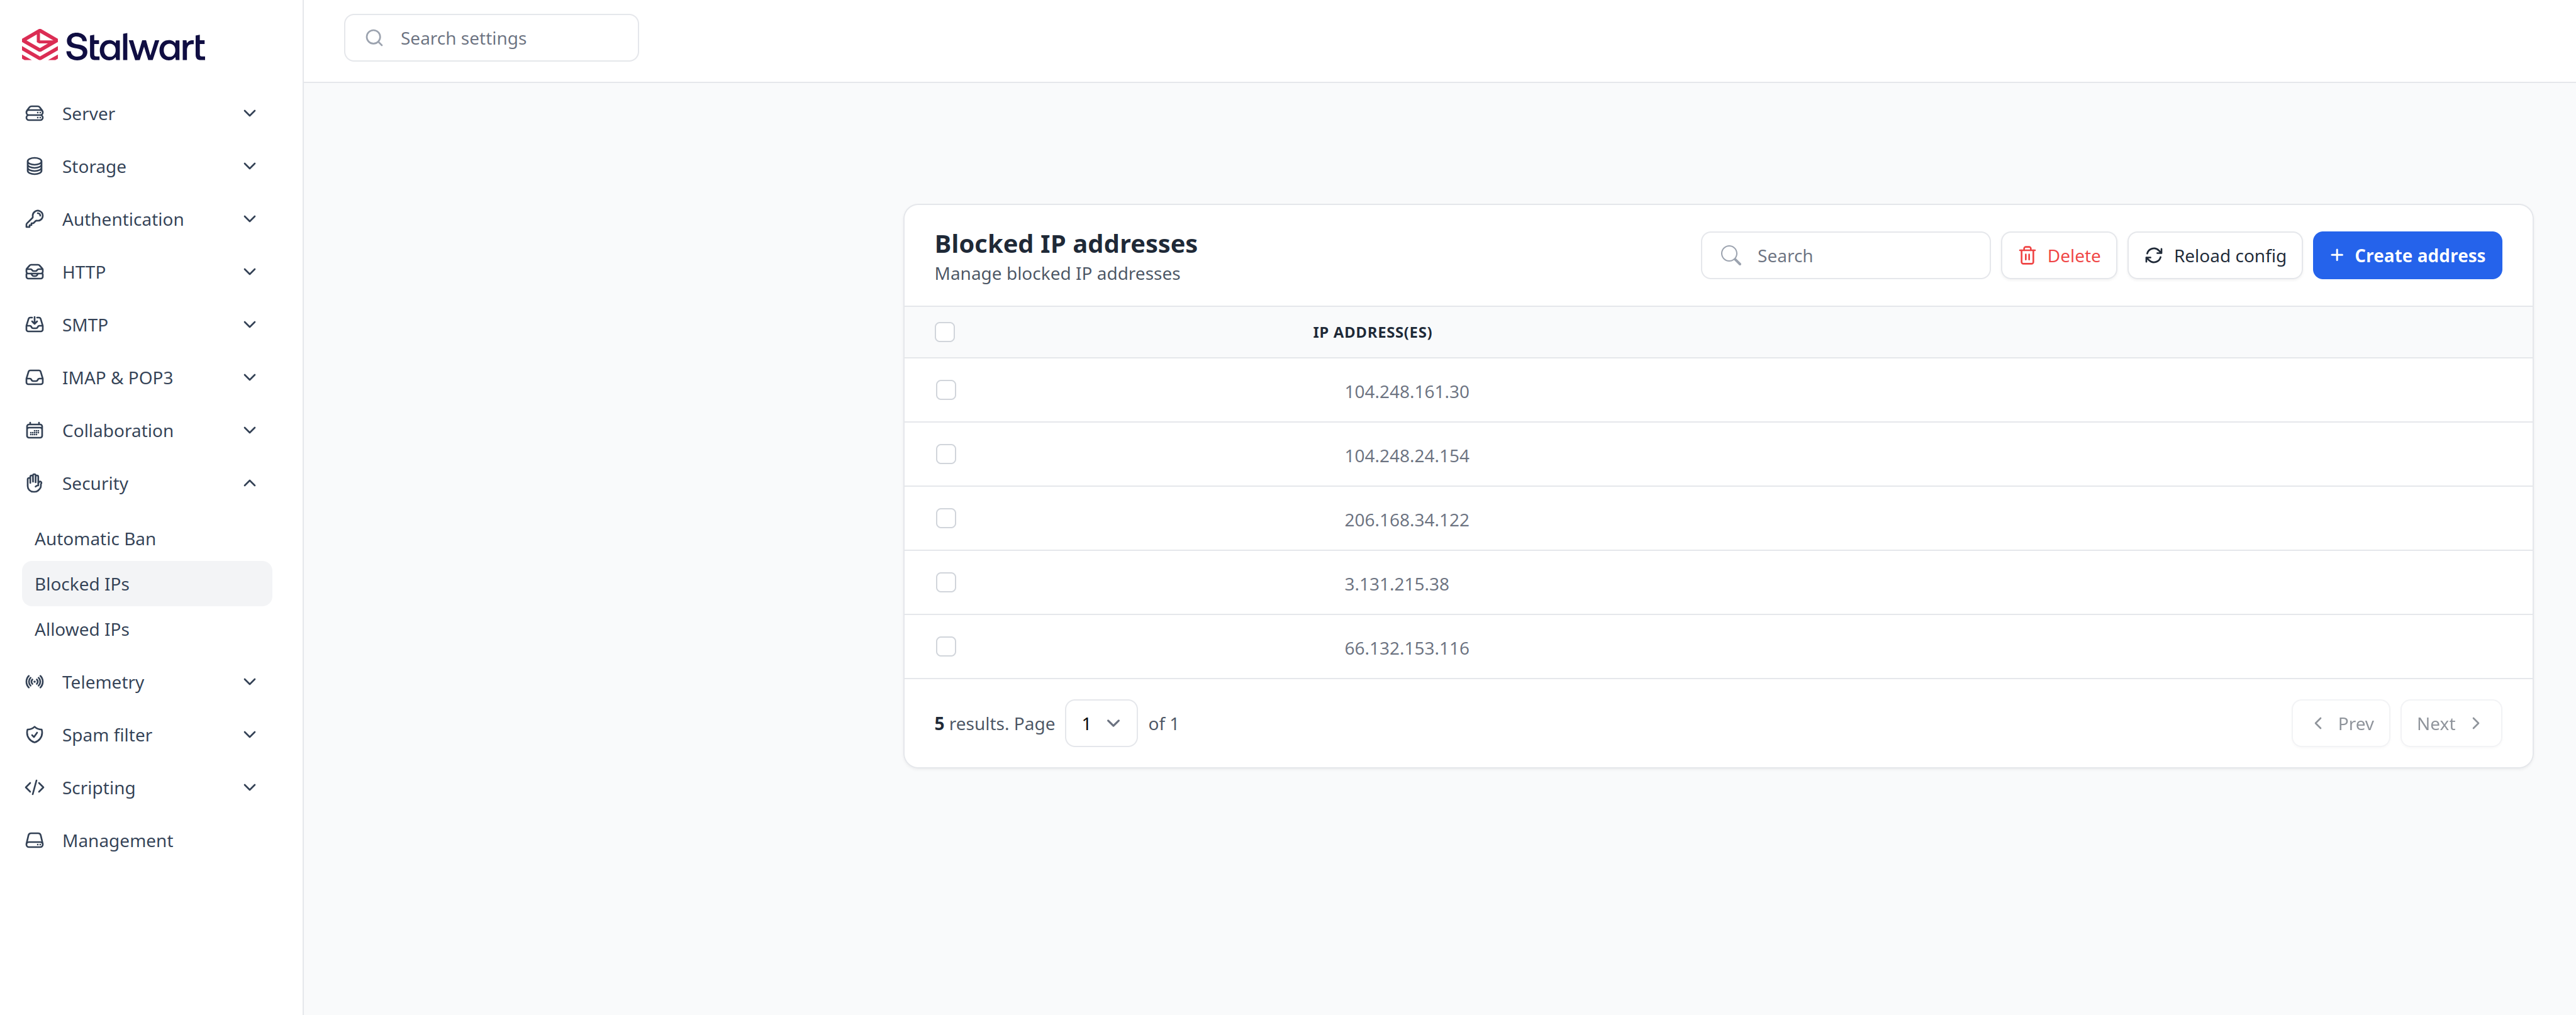Click the Stalwart logo

[112, 44]
